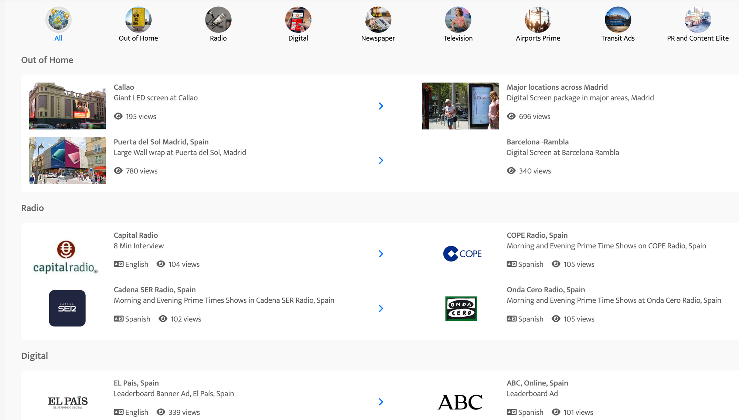Click the eye icon beside 339 views

coord(161,412)
